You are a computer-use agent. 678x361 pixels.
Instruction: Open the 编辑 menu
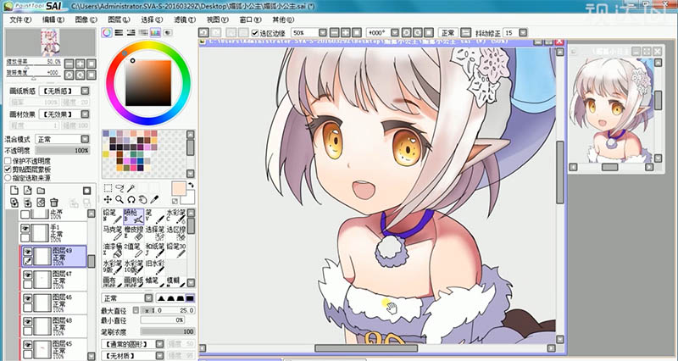point(53,19)
